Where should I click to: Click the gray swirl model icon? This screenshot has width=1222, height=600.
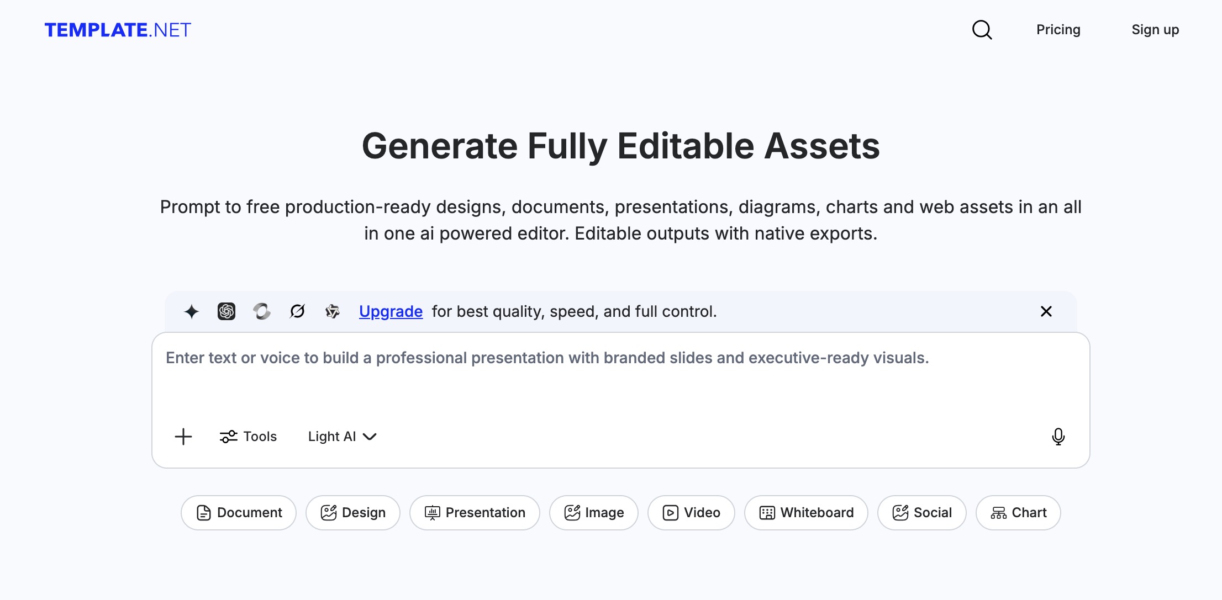coord(262,311)
